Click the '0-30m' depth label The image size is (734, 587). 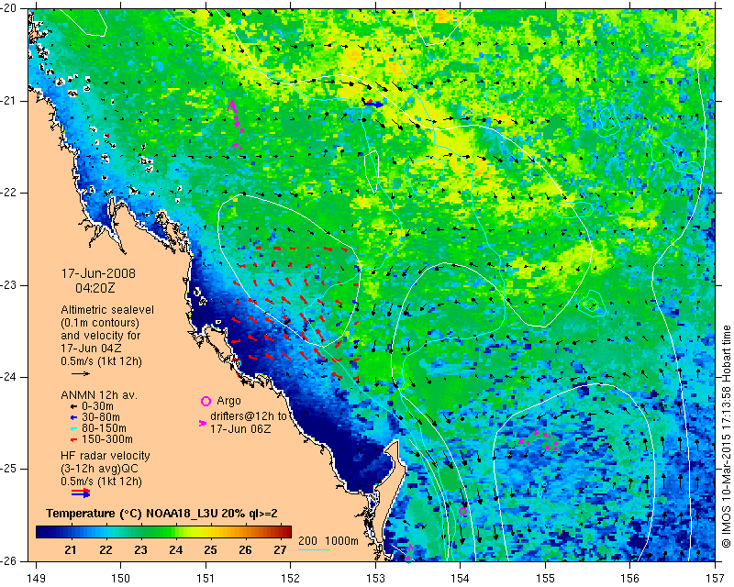(97, 406)
